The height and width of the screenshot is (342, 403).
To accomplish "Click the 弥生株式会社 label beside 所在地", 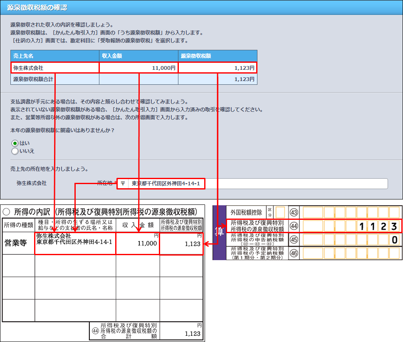I will point(32,183).
